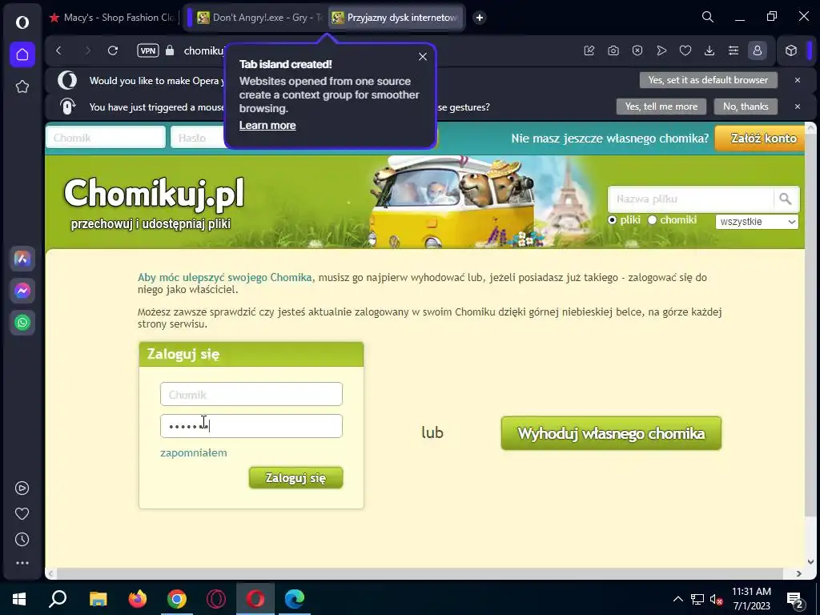The width and height of the screenshot is (820, 615).
Task: Dismiss the default browser prompt bar
Action: click(797, 80)
